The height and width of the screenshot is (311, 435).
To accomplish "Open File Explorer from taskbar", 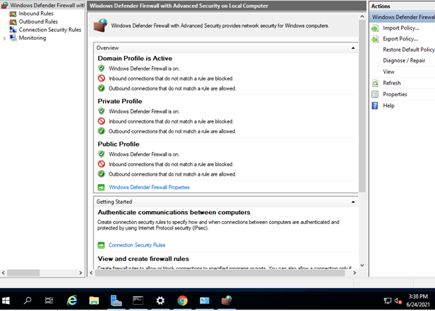I will pos(94,301).
